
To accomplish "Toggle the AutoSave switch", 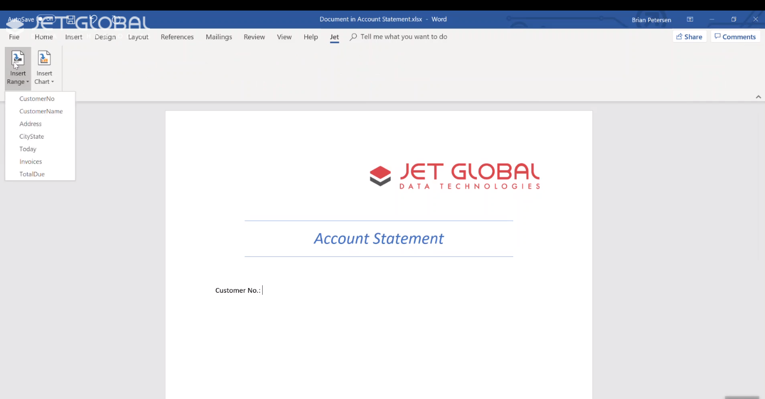I will pyautogui.click(x=46, y=19).
